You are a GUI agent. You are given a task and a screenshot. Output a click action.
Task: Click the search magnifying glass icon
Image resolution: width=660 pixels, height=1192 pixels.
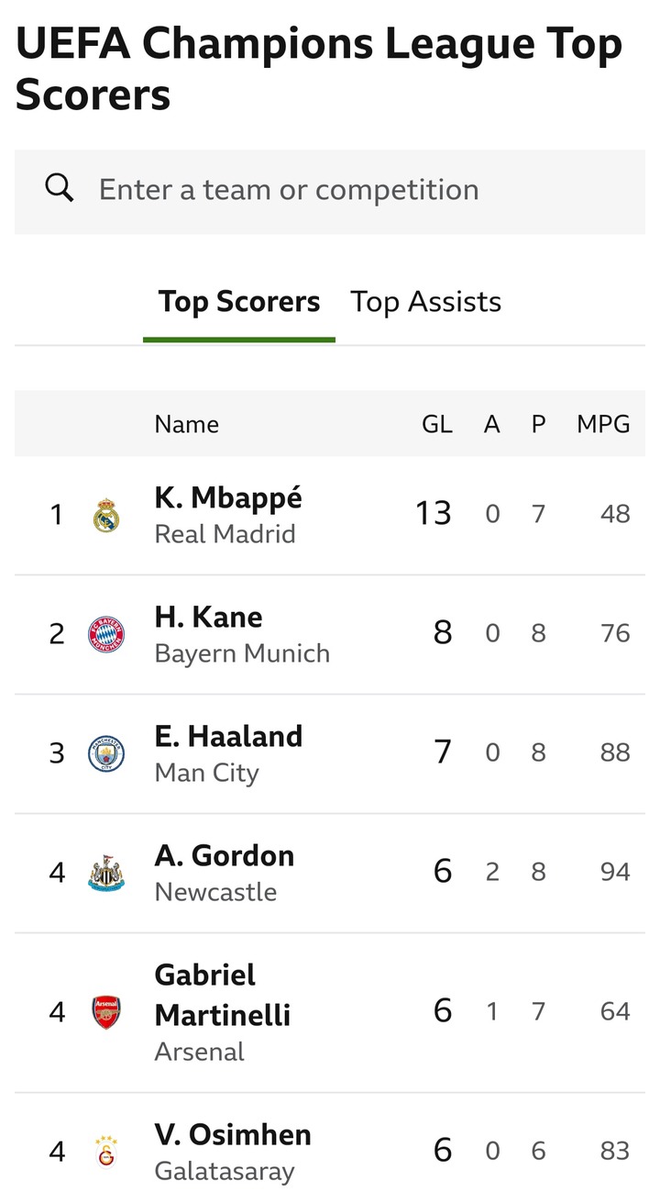tap(60, 189)
